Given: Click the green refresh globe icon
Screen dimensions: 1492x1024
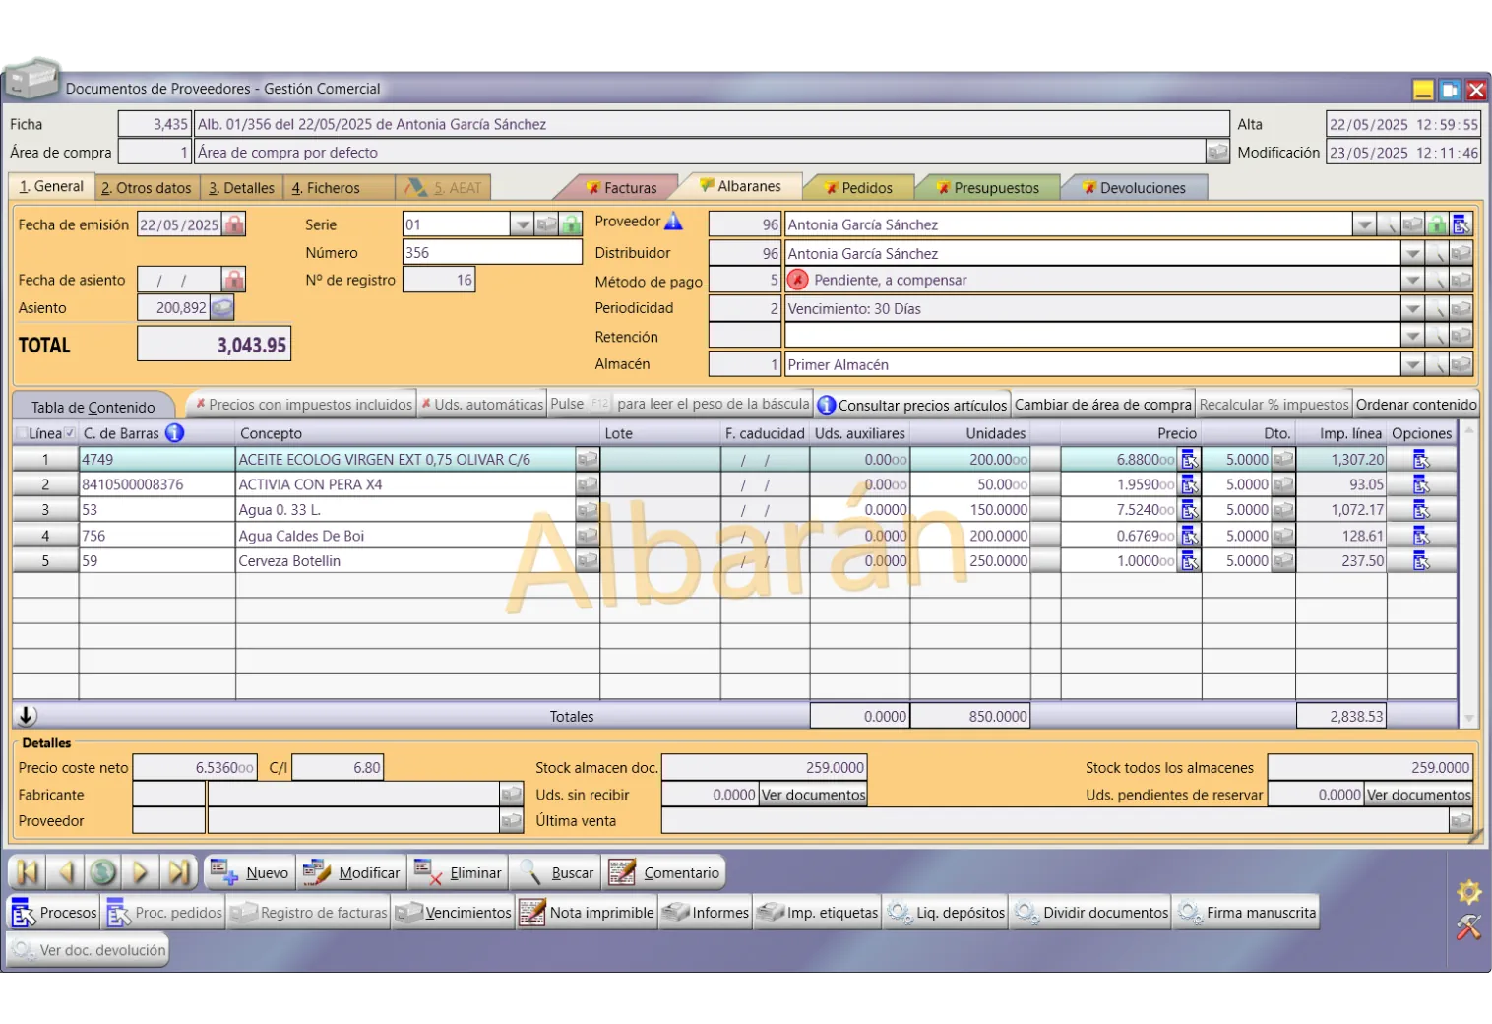Looking at the screenshot, I should click(102, 872).
